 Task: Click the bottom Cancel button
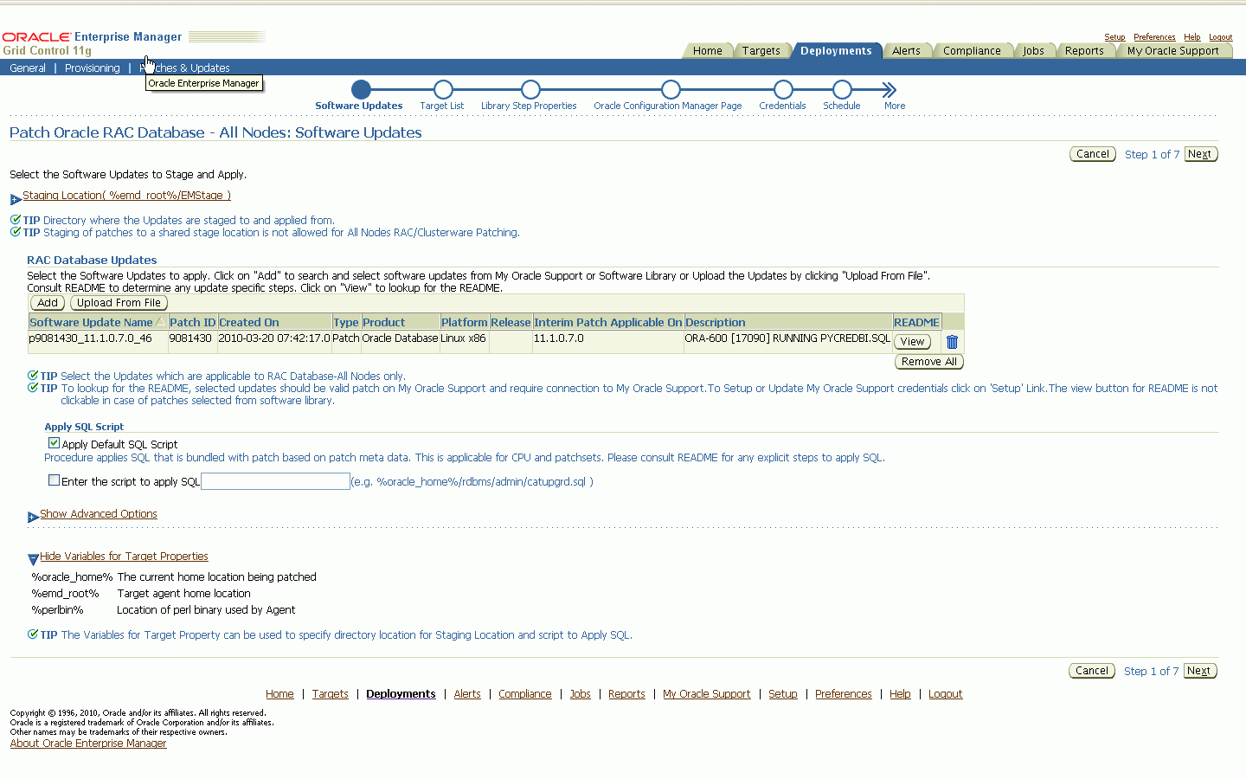coord(1092,671)
